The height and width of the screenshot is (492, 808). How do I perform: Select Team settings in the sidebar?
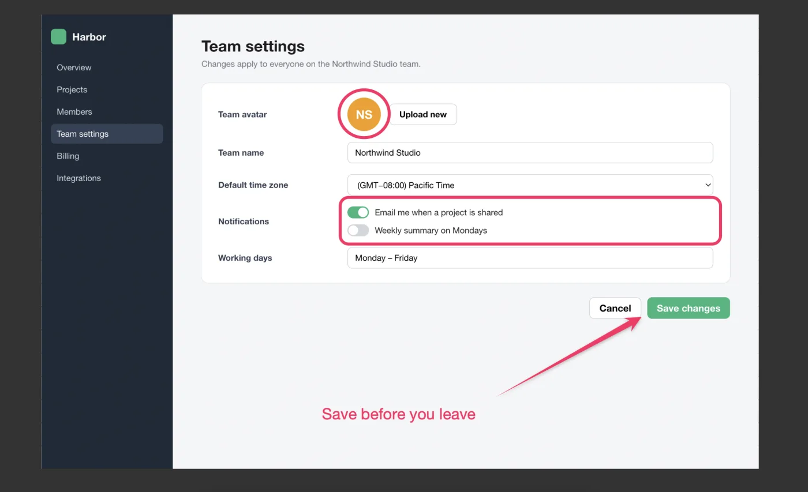[x=107, y=134]
